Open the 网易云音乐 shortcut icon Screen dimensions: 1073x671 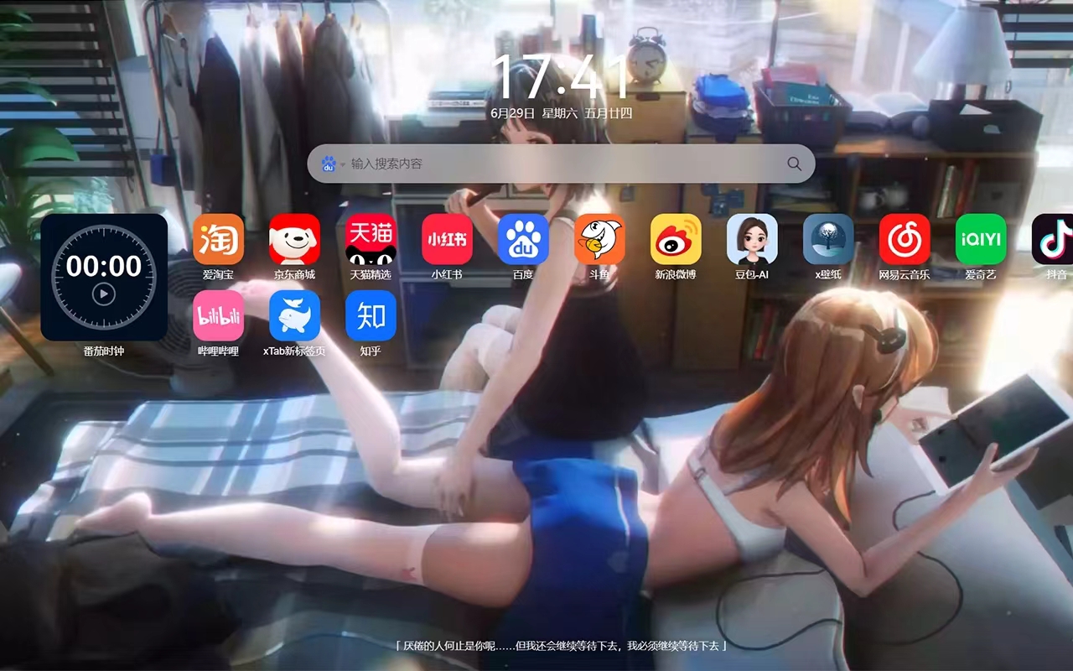[905, 239]
